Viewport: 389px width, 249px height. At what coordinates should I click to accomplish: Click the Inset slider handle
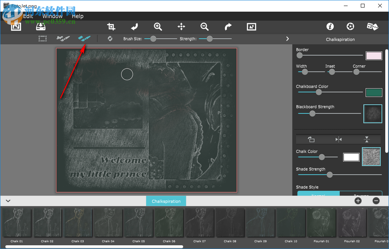(332, 72)
